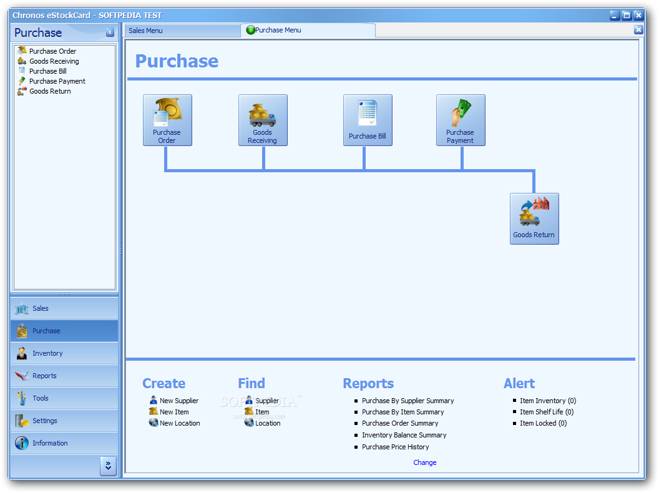Click New Location text link
This screenshot has width=659, height=493.
(180, 423)
